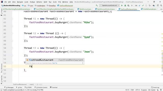This screenshot has height=91, width=163.
Task: Open completion popup options three-dots icon
Action: coord(83,63)
